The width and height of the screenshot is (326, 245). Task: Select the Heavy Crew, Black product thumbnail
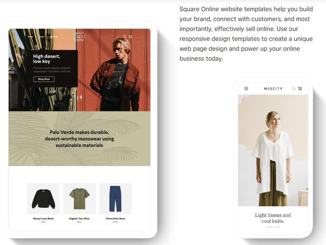[43, 198]
